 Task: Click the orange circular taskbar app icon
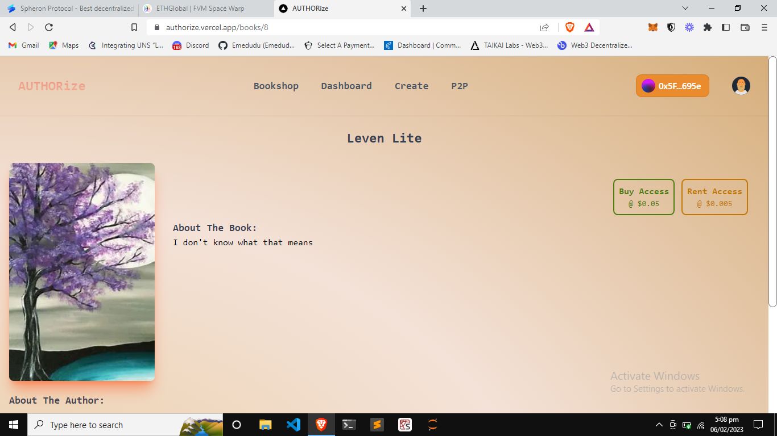click(433, 425)
